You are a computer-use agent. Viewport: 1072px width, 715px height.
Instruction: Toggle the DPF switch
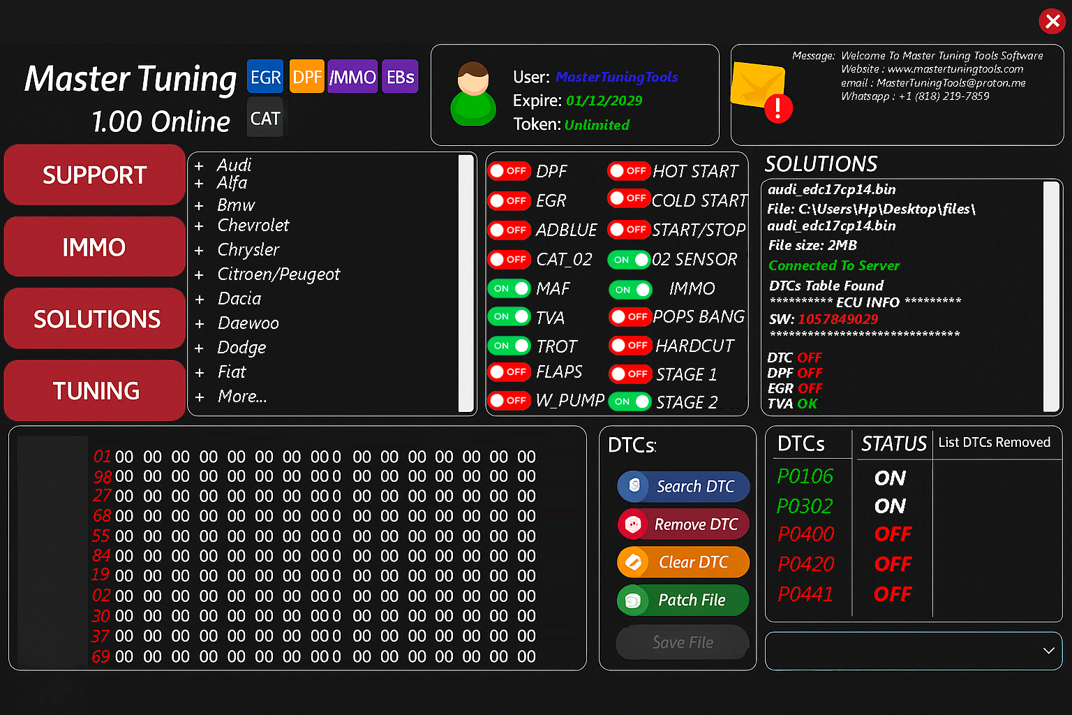point(509,171)
